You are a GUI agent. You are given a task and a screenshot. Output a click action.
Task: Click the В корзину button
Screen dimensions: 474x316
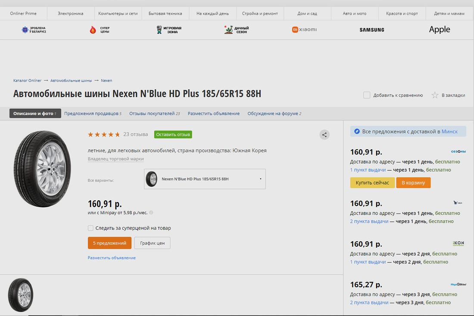413,183
